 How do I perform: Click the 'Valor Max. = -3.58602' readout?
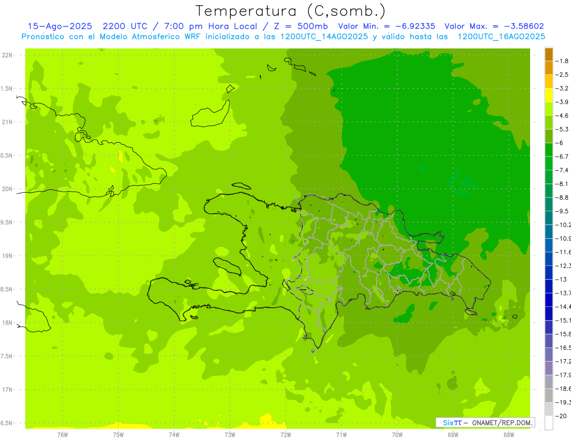pos(494,26)
